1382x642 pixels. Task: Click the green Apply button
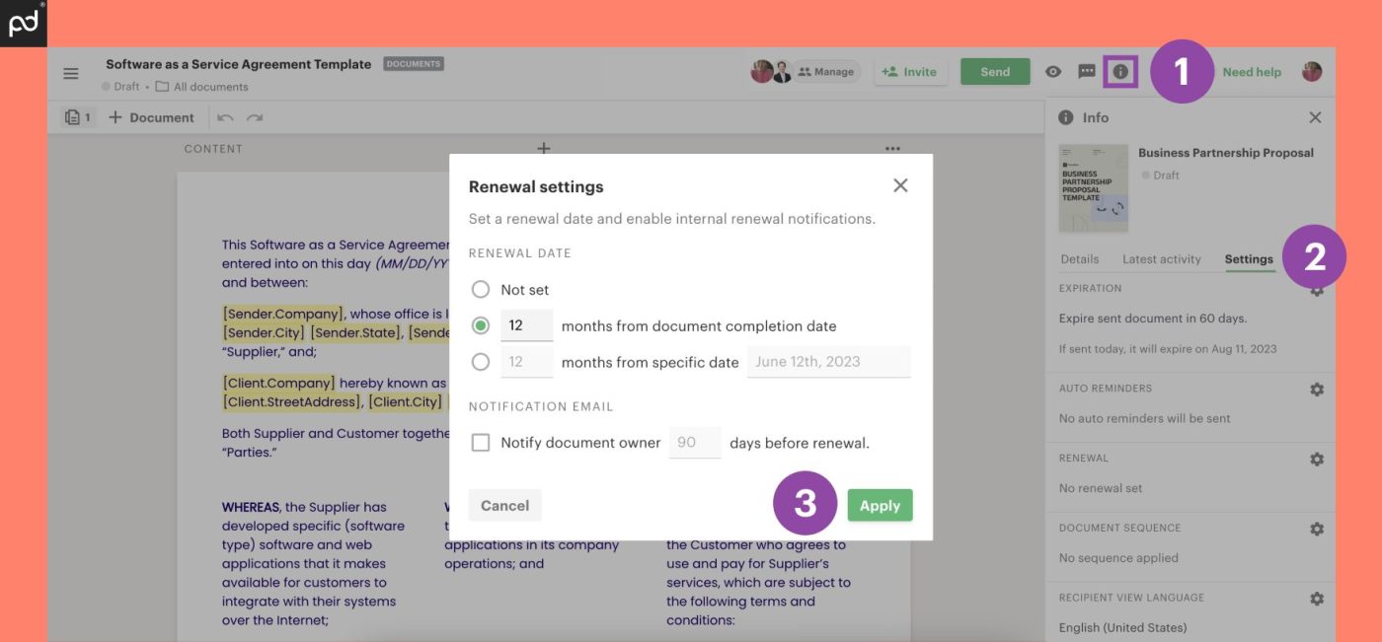point(880,506)
